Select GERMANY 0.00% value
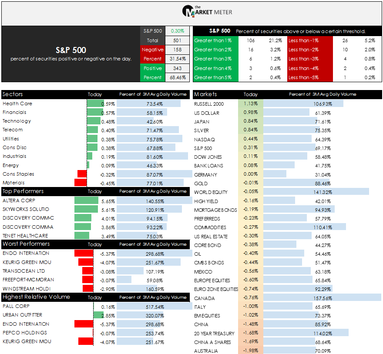The image size is (383, 354). (250, 174)
